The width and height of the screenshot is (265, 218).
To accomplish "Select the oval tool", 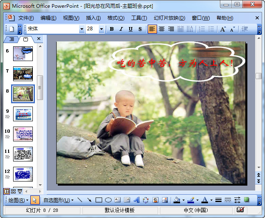I will (108, 200).
